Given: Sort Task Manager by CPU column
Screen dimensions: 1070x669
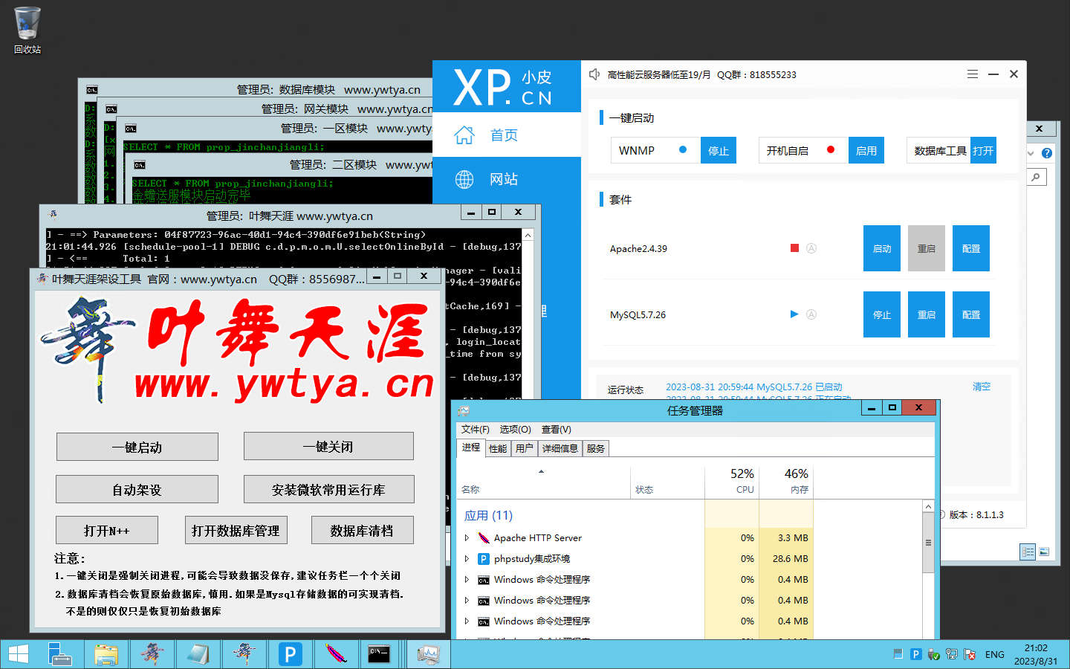Looking at the screenshot, I should [x=732, y=481].
